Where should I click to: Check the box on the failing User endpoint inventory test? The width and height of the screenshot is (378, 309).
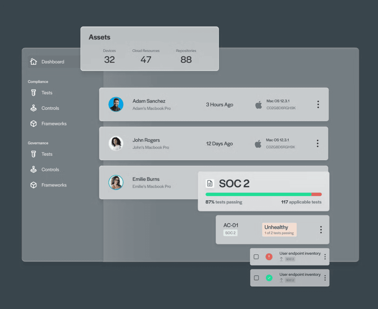256,257
